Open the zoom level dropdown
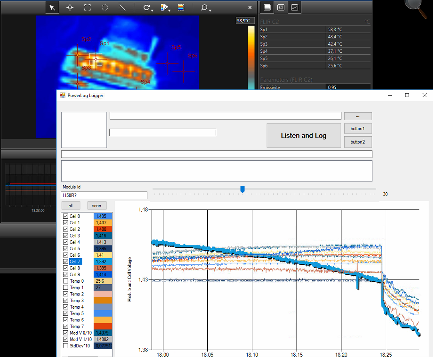433x357 pixels. coord(206,8)
